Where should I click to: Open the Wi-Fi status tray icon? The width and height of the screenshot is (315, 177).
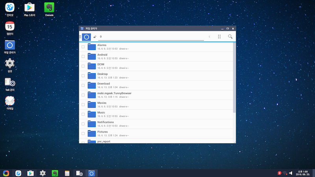tap(285, 173)
